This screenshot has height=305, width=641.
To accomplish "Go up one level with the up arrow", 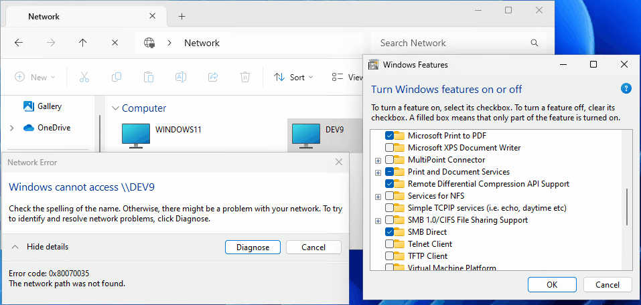I will (x=83, y=43).
